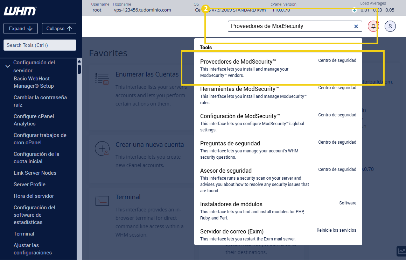Collapse all sidebar sections
The width and height of the screenshot is (406, 260).
point(59,28)
